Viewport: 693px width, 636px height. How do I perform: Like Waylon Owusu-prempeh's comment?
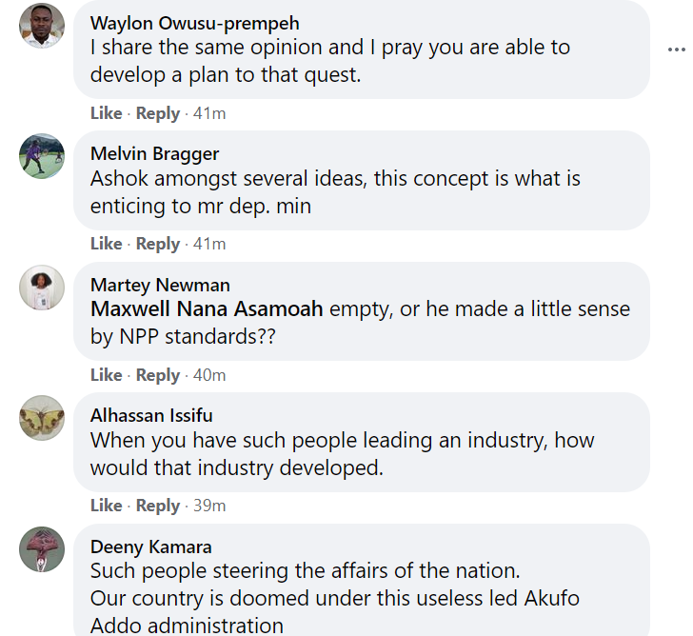point(106,113)
